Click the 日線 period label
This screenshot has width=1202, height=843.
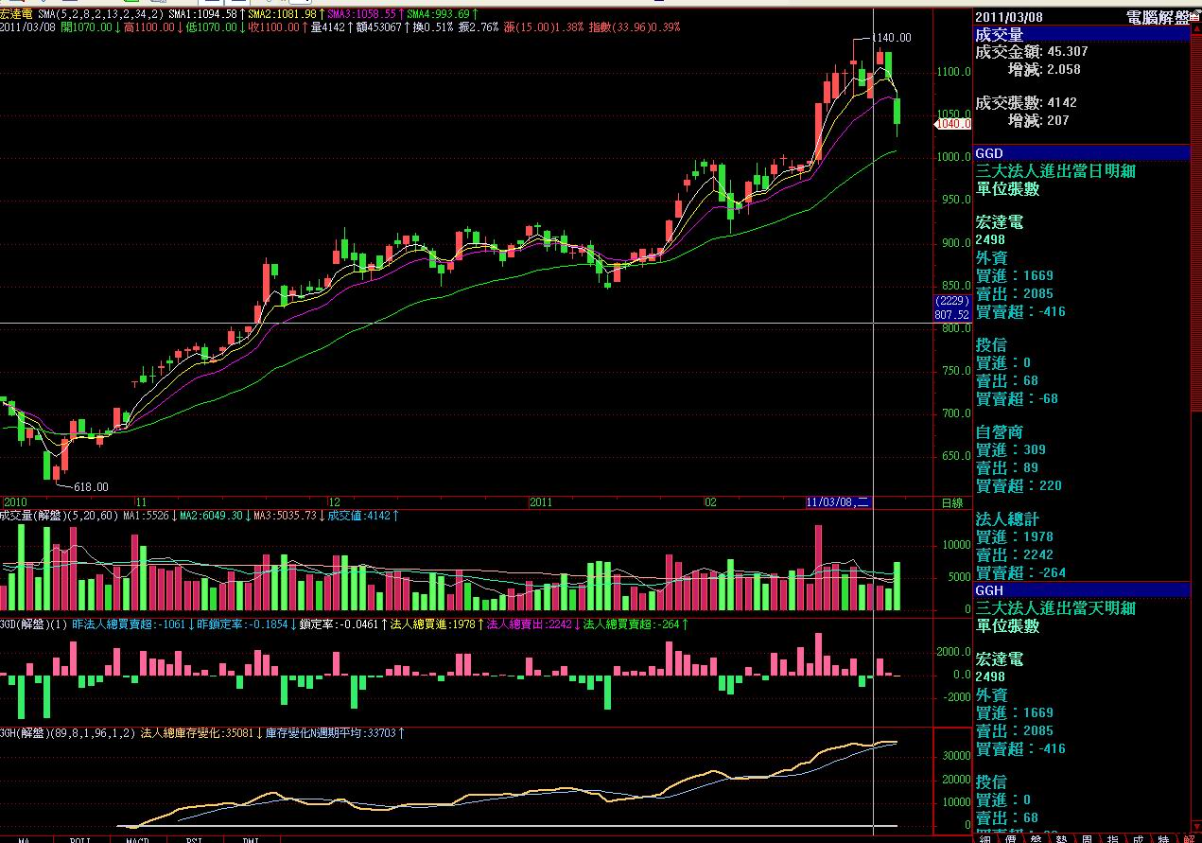coord(950,502)
